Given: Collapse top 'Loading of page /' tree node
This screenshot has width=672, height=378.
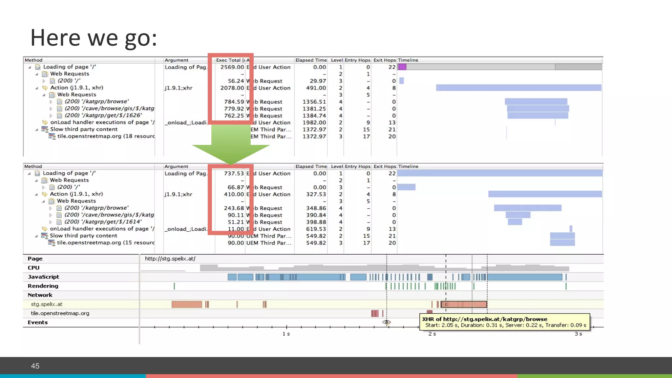Looking at the screenshot, I should tap(30, 67).
